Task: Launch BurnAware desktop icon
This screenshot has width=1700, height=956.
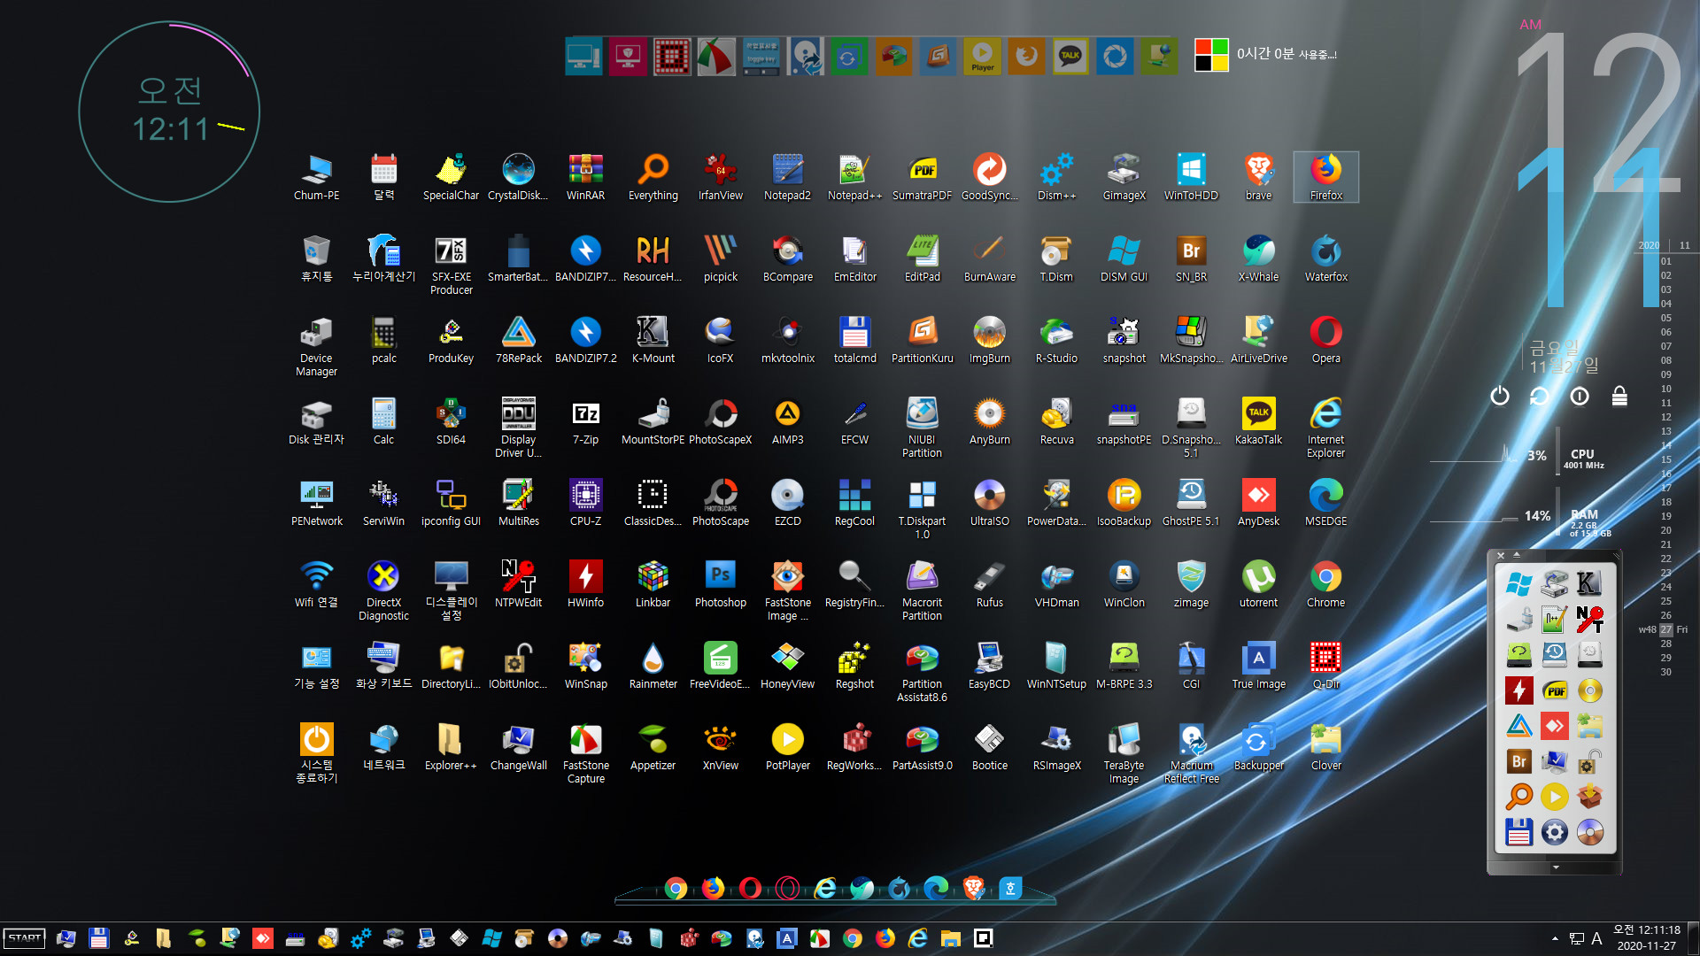Action: [989, 258]
